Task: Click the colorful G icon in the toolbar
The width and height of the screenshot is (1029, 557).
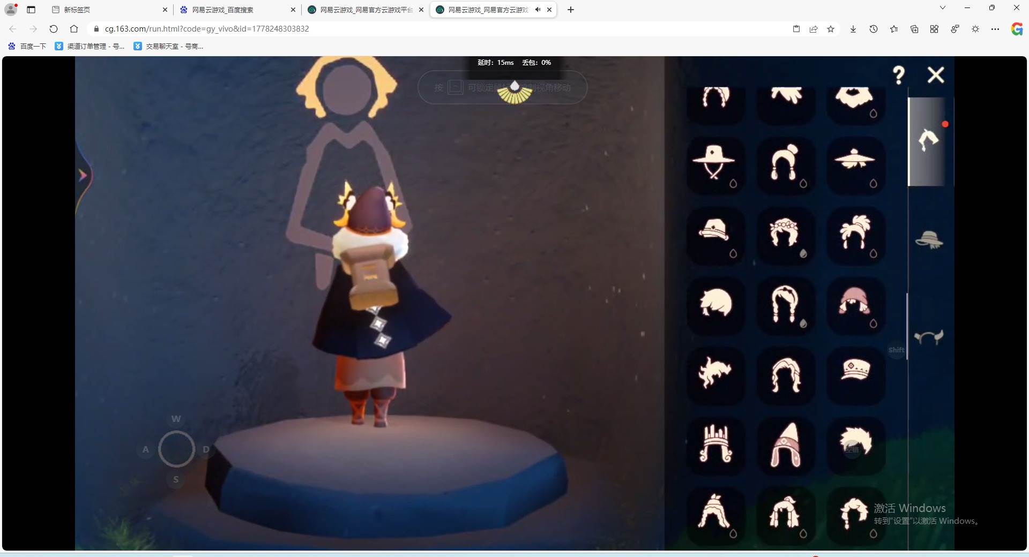Action: pyautogui.click(x=1017, y=29)
